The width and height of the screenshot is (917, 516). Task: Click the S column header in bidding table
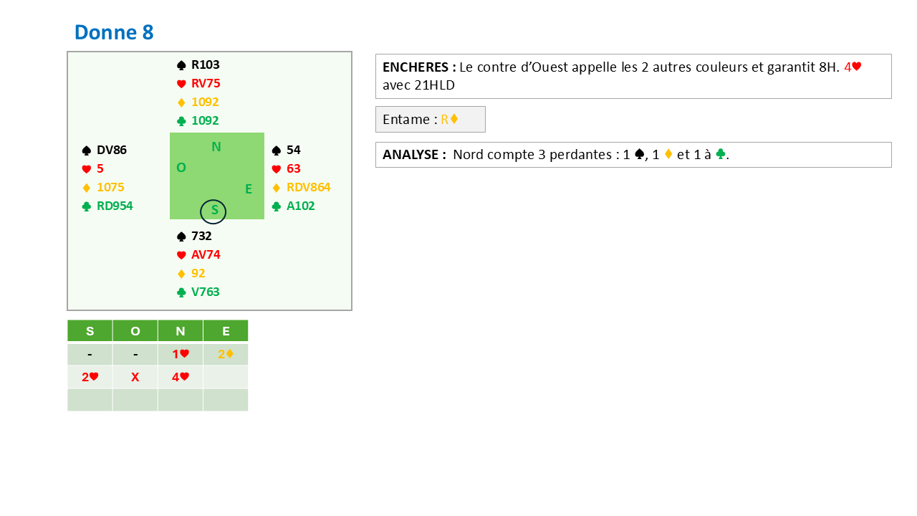click(90, 331)
